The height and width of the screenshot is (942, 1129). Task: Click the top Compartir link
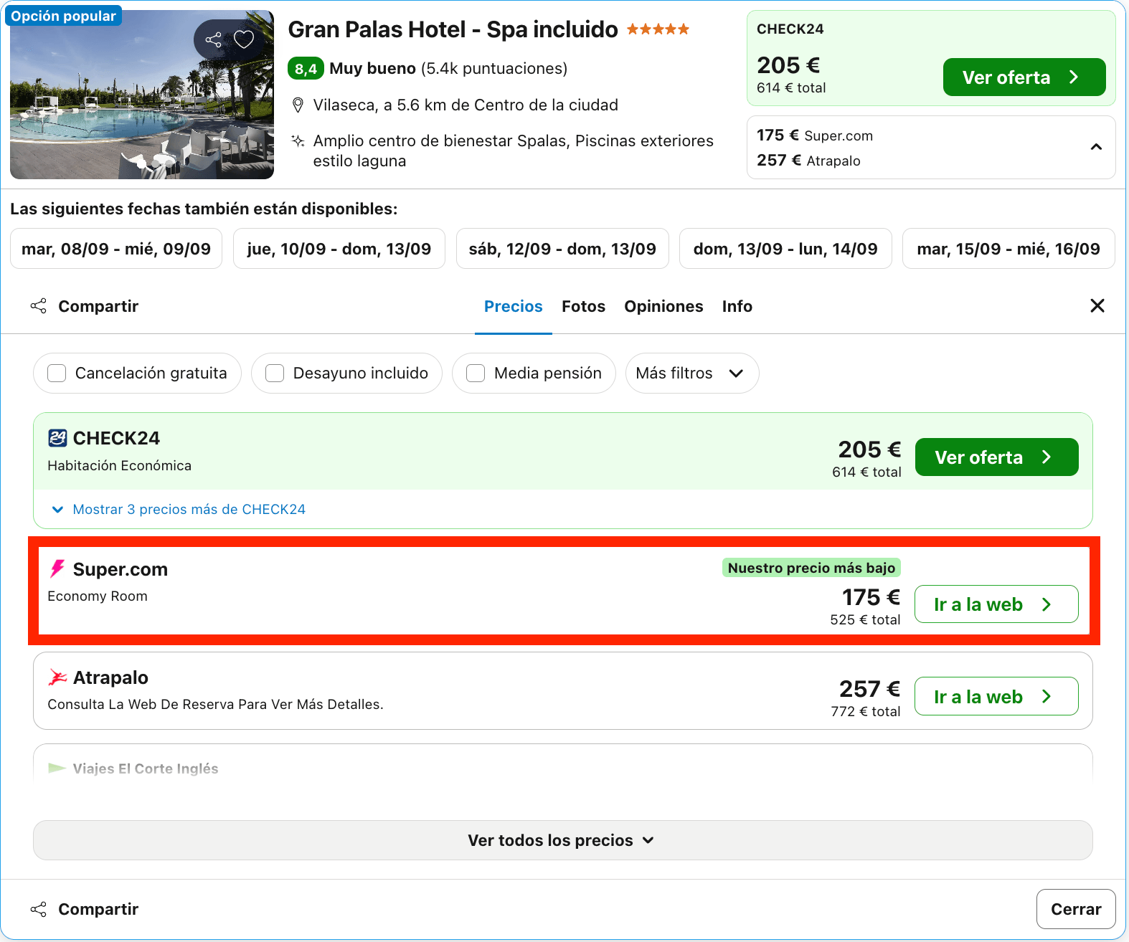tap(98, 306)
